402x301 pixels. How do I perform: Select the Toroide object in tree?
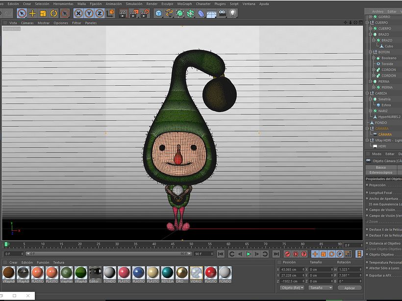[387, 64]
